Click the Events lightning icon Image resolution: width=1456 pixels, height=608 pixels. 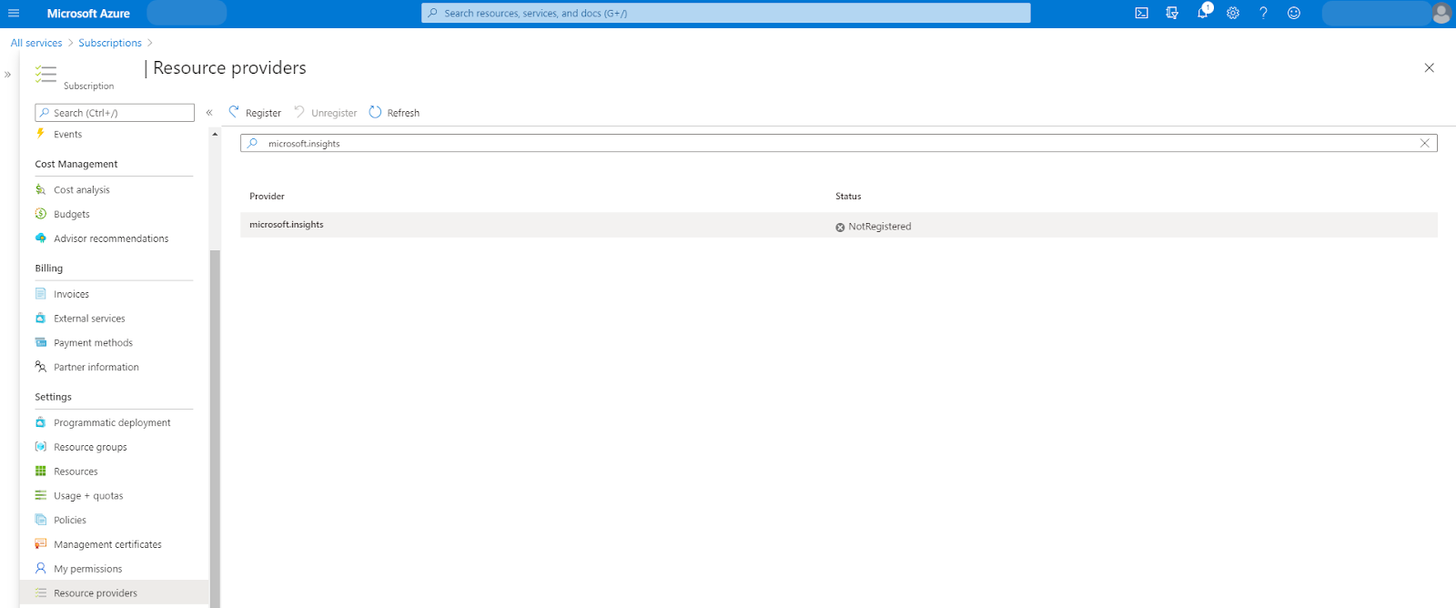pyautogui.click(x=40, y=133)
